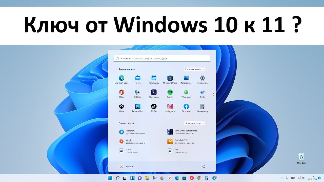Viewport: 324px width, 182px height.
Task: Open the clock and date panel
Action: (312, 178)
